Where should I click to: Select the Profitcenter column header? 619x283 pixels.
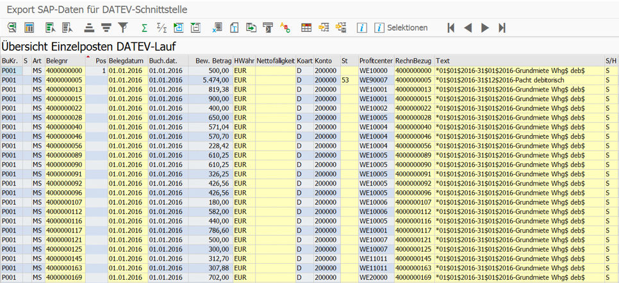(x=376, y=60)
